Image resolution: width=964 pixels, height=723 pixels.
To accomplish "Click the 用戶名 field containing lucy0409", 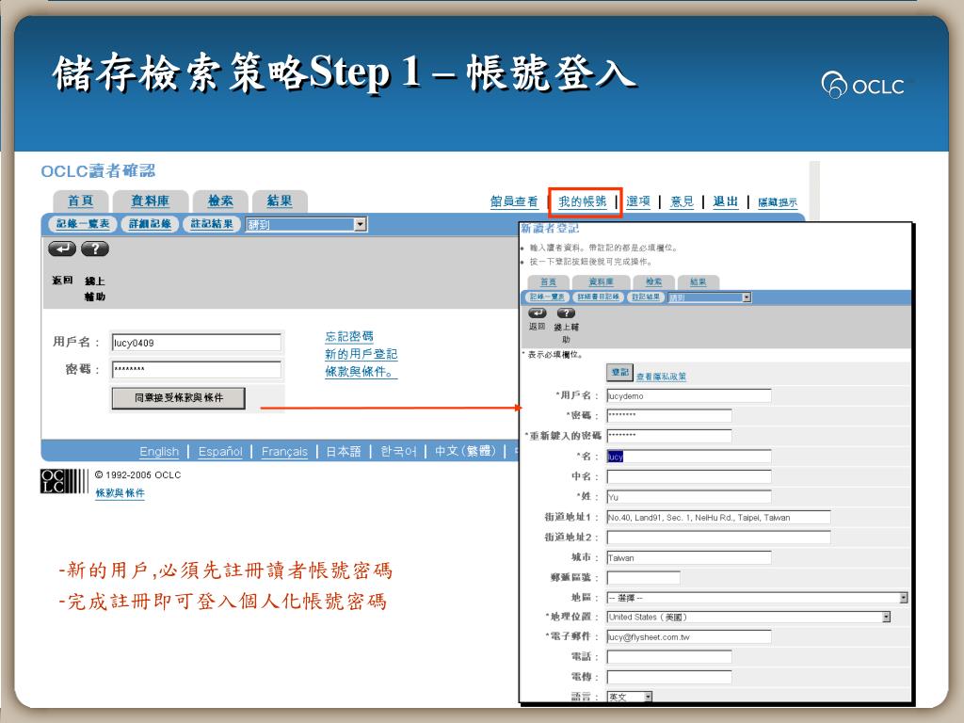I will 197,343.
